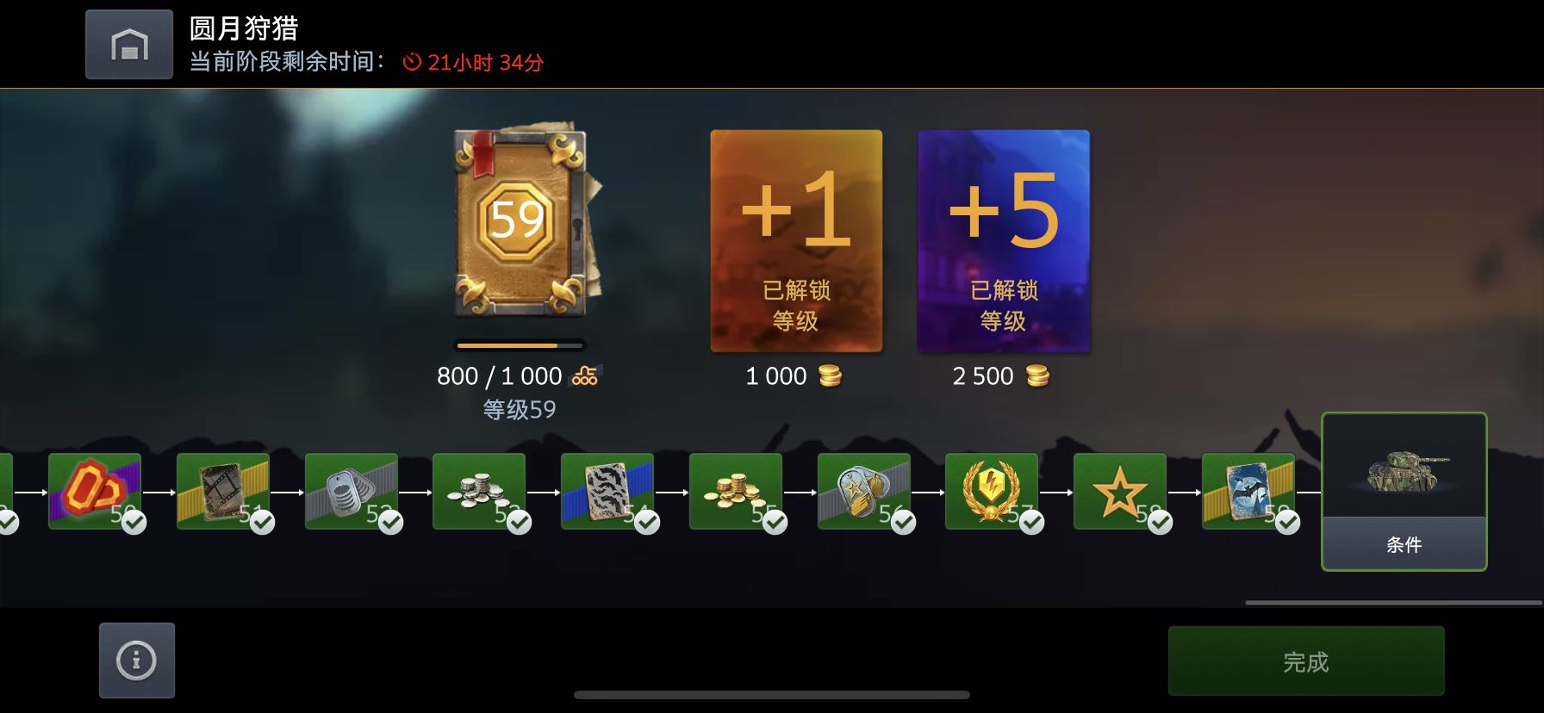Screen dimensions: 1544x713
Task: Select the bat camouflage reward at level 54
Action: pyautogui.click(x=607, y=491)
